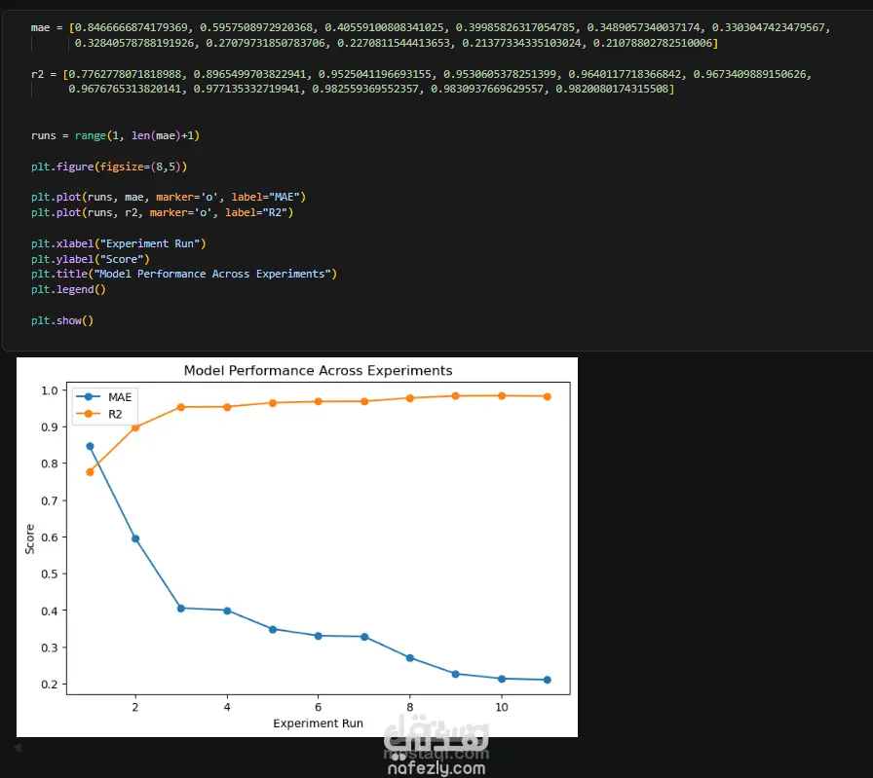873x778 pixels.
Task: Click the 0.5 y-axis tick label
Action: 50,574
